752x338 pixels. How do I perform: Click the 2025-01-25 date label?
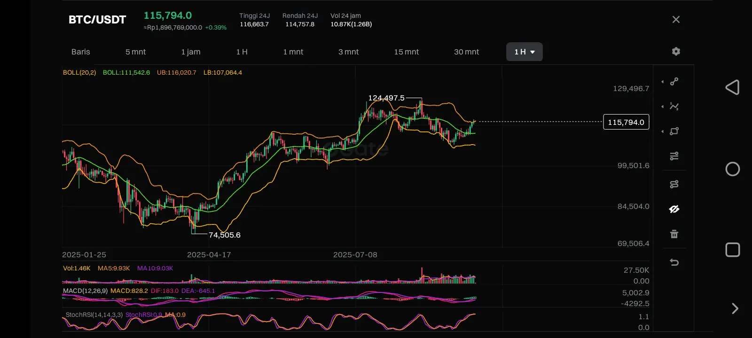click(x=84, y=255)
